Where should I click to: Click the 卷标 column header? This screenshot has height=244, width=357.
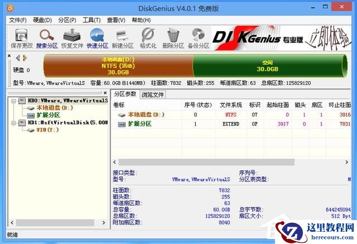147,105
